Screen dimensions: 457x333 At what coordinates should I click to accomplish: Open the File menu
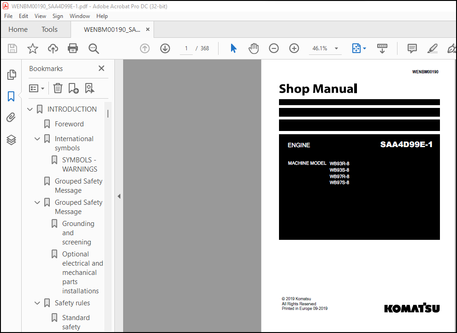8,16
